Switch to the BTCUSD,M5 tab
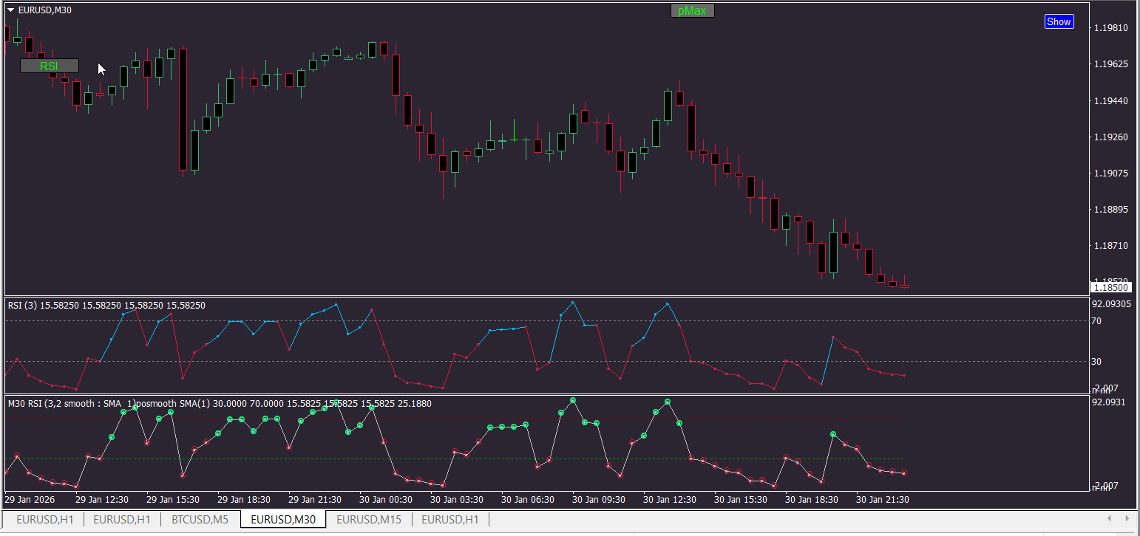The width and height of the screenshot is (1140, 536). [200, 519]
